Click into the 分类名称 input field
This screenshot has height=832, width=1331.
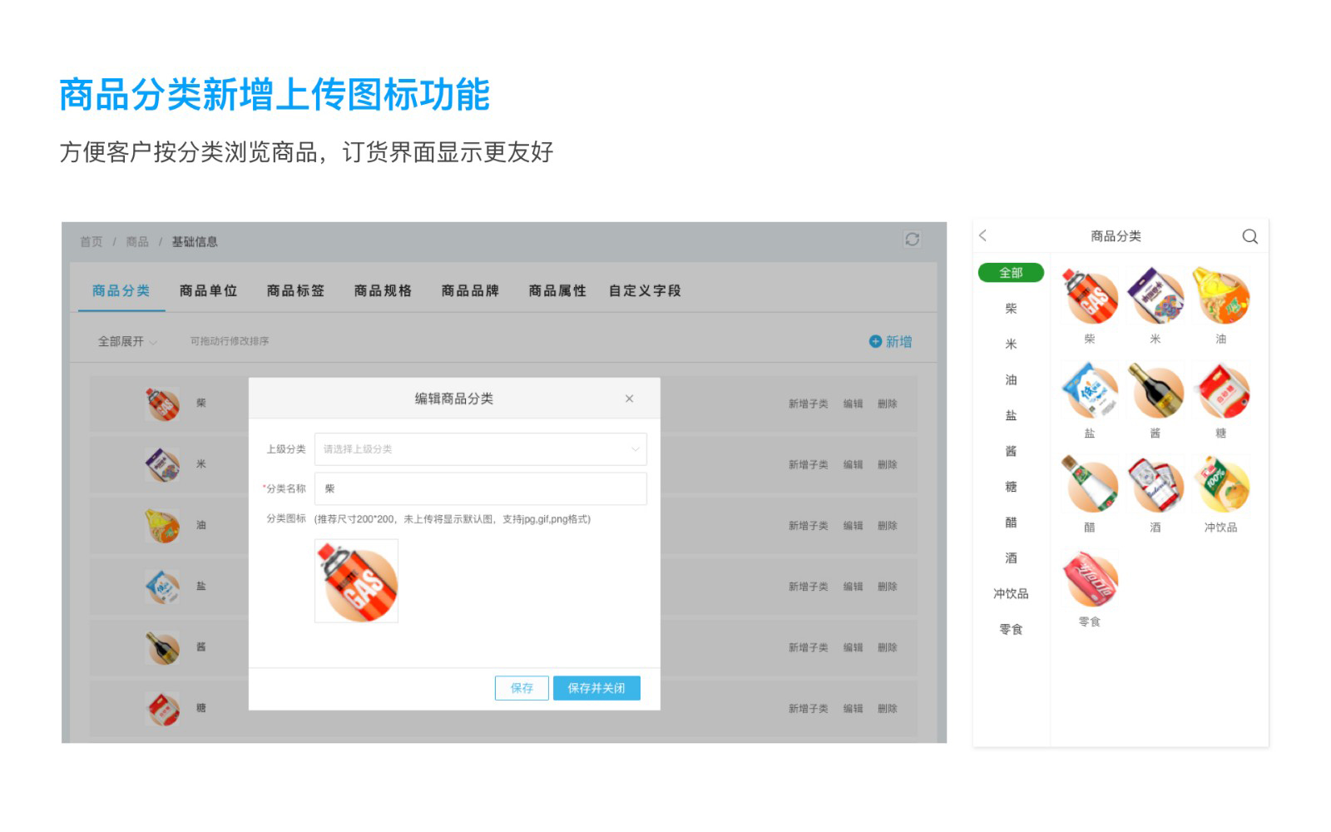pos(480,489)
